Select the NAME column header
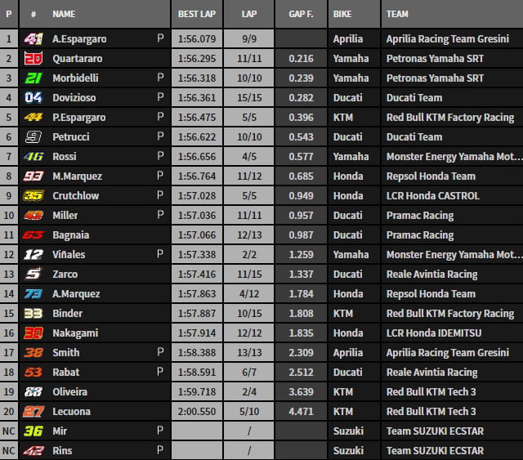Viewport: 523px width, 460px height. click(x=64, y=14)
